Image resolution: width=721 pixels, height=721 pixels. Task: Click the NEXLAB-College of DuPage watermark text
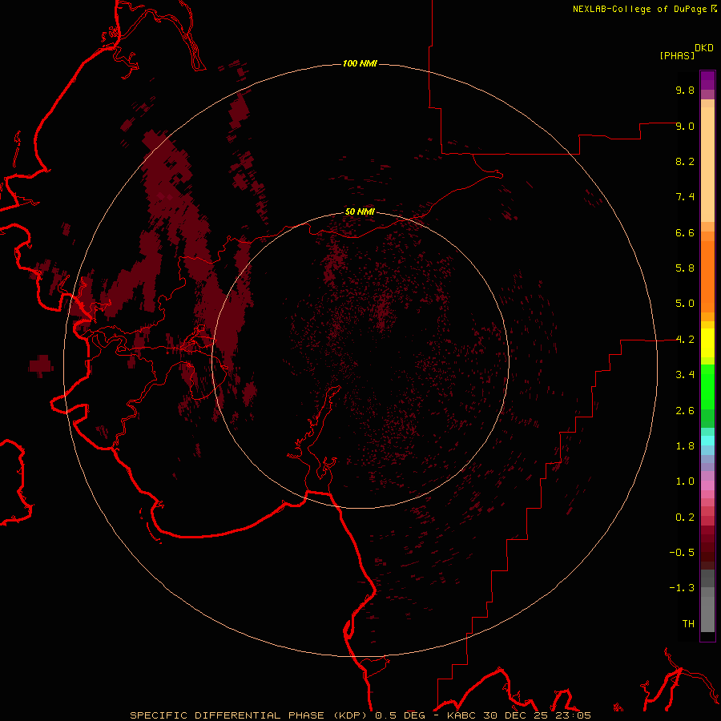click(642, 9)
